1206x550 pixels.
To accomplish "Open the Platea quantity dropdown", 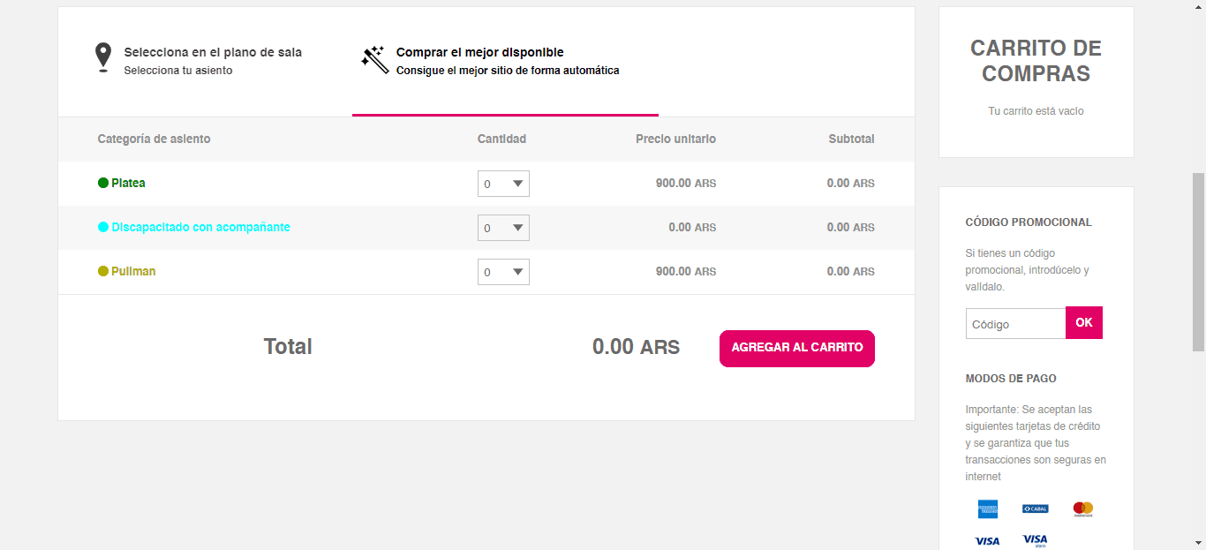I will (503, 184).
